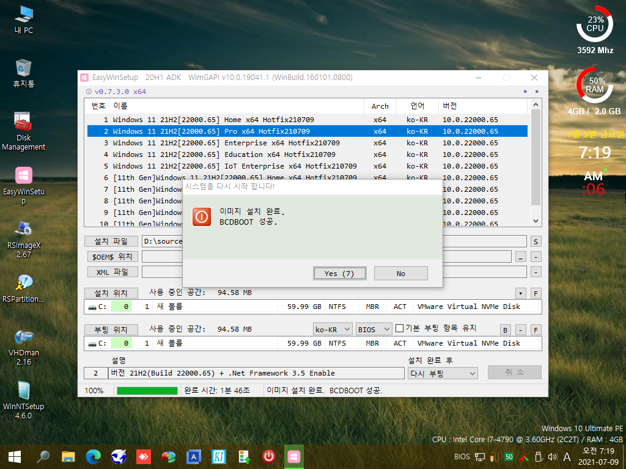626x469 pixels.
Task: Launch EasyWinSetup desktop shortcut
Action: [x=24, y=186]
